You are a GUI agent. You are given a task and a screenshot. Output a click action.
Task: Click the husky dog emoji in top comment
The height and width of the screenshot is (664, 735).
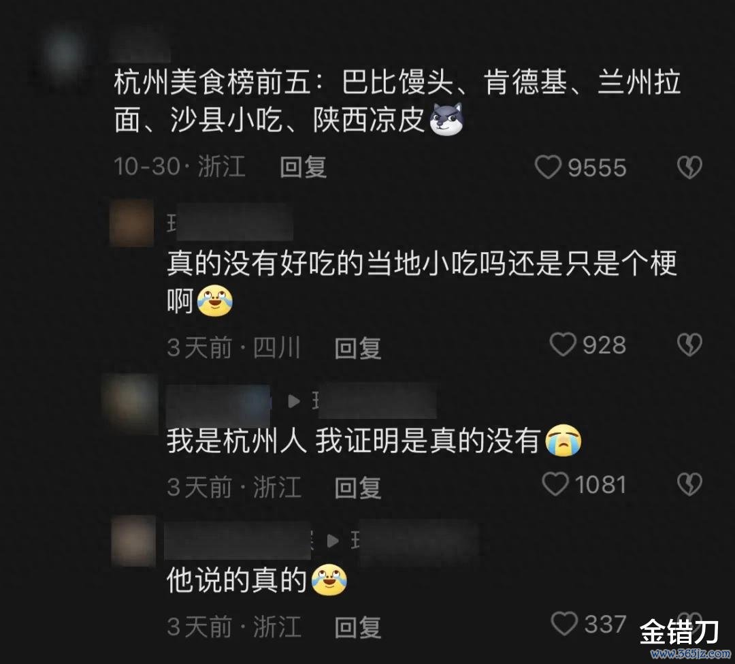446,120
